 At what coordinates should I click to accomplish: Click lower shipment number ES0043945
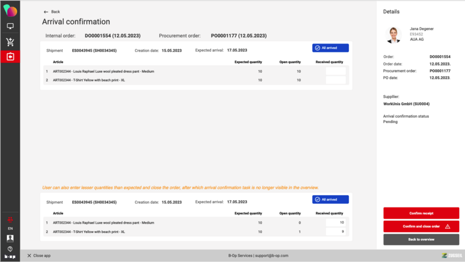(94, 202)
